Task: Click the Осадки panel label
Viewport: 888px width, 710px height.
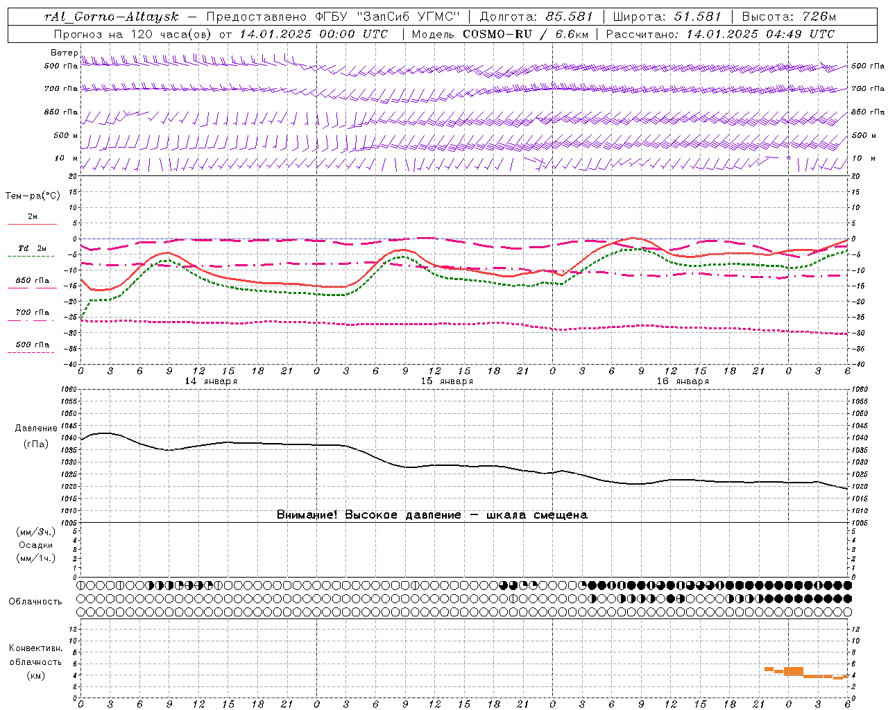Action: [x=36, y=545]
